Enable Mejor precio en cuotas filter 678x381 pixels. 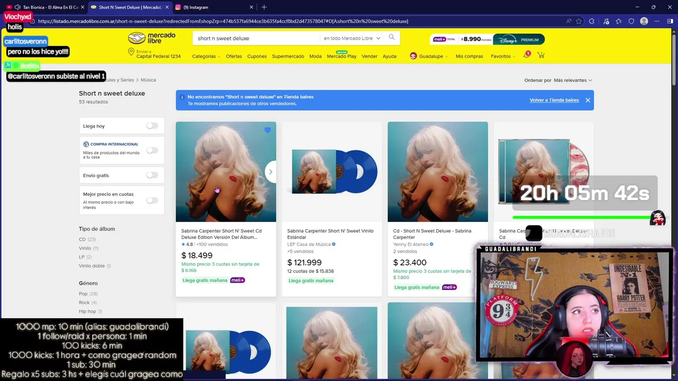click(x=152, y=200)
